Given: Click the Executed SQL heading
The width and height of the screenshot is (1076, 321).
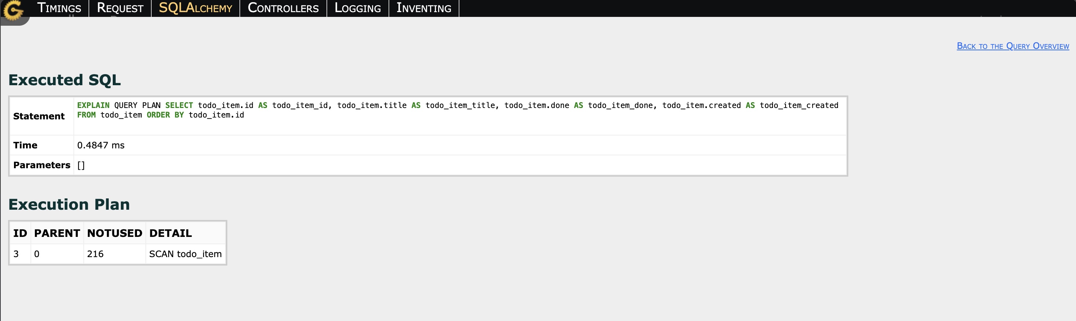Looking at the screenshot, I should pos(65,80).
